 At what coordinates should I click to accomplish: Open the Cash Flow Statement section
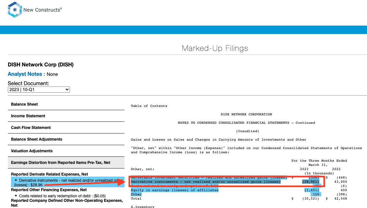click(66, 128)
